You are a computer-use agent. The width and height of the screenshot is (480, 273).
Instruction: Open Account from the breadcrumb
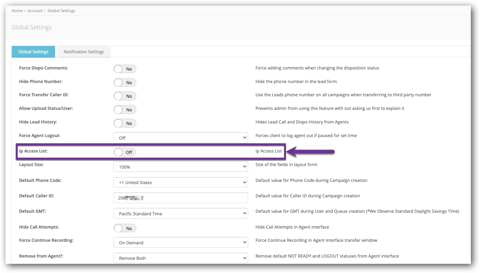tap(35, 11)
